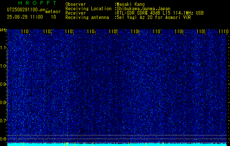This screenshot has width=230, height=146.
Task: Click the 1105 time axis label
Action: [x=113, y=31]
